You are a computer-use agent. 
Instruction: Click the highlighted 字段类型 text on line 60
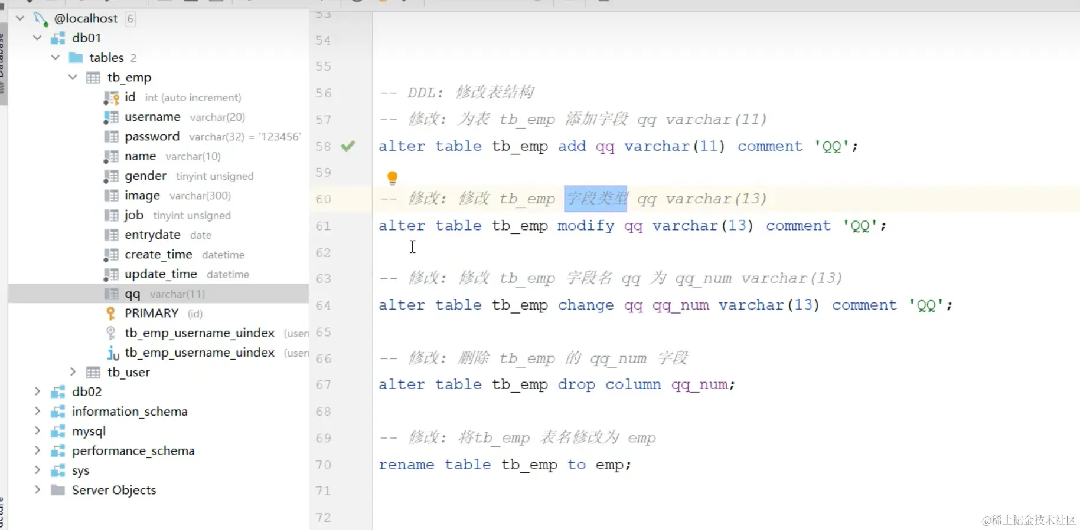[x=596, y=199]
